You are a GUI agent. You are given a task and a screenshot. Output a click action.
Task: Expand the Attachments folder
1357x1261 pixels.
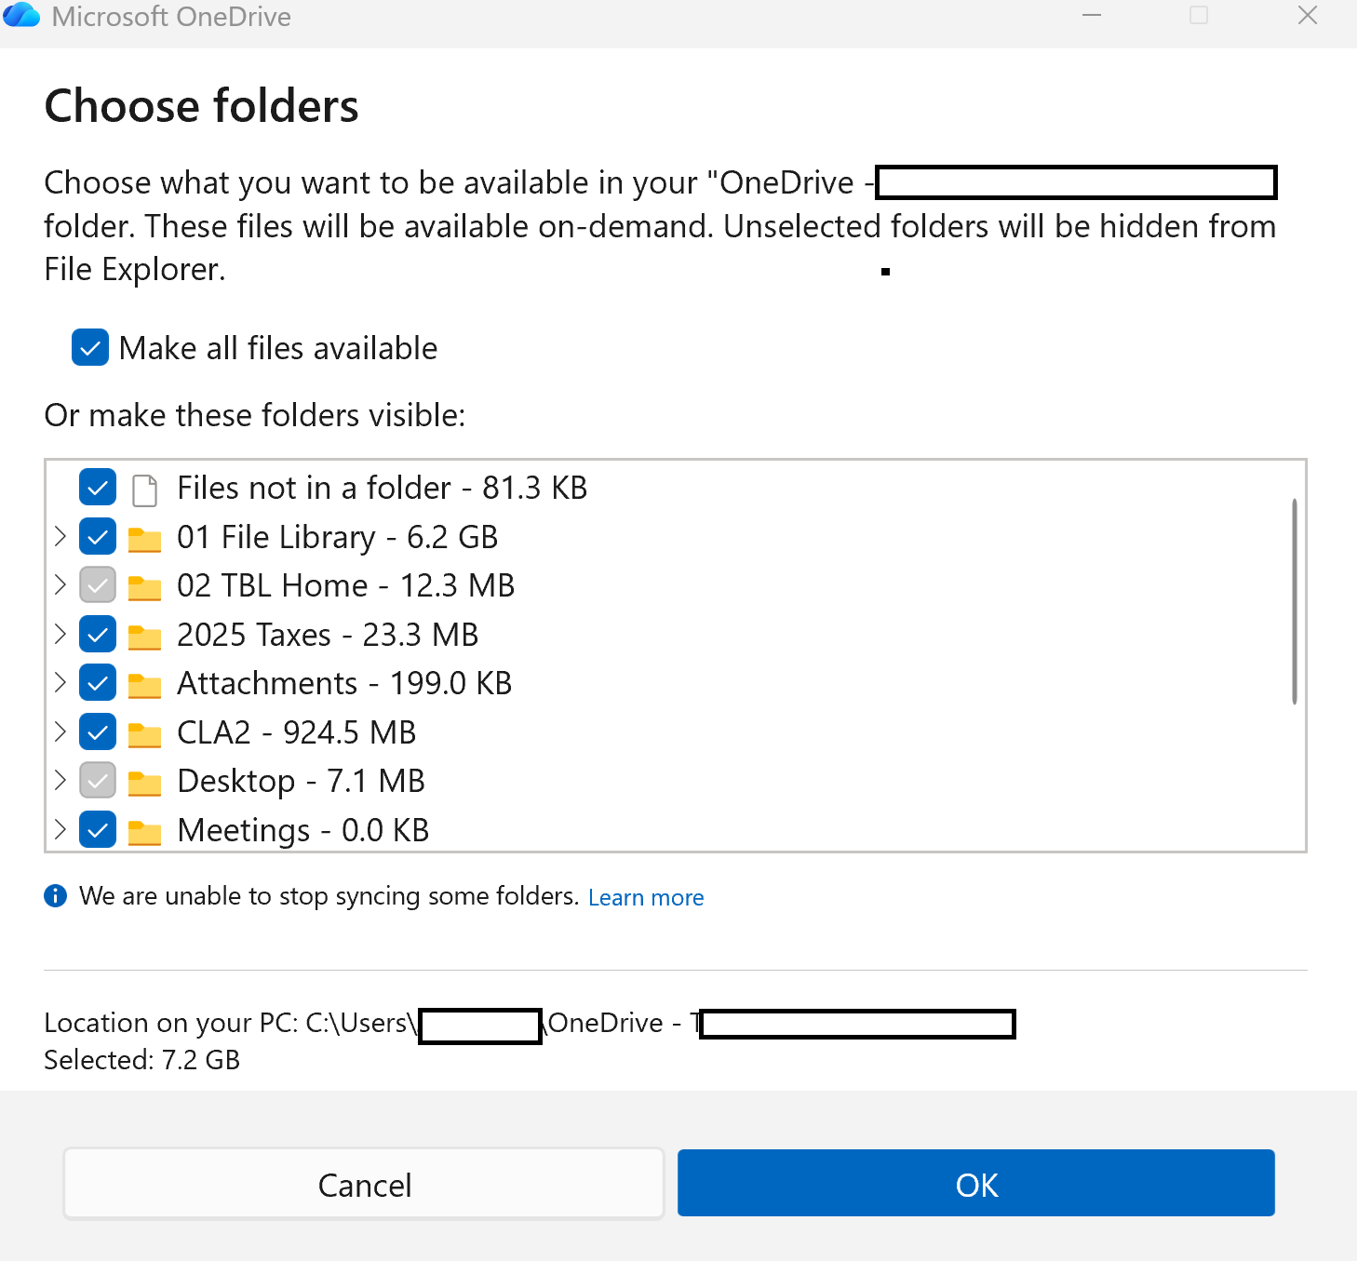click(x=60, y=682)
